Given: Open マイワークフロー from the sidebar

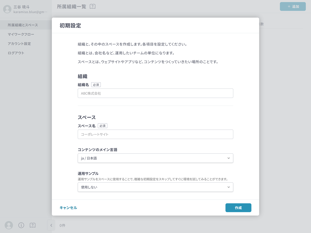Looking at the screenshot, I should (x=21, y=34).
